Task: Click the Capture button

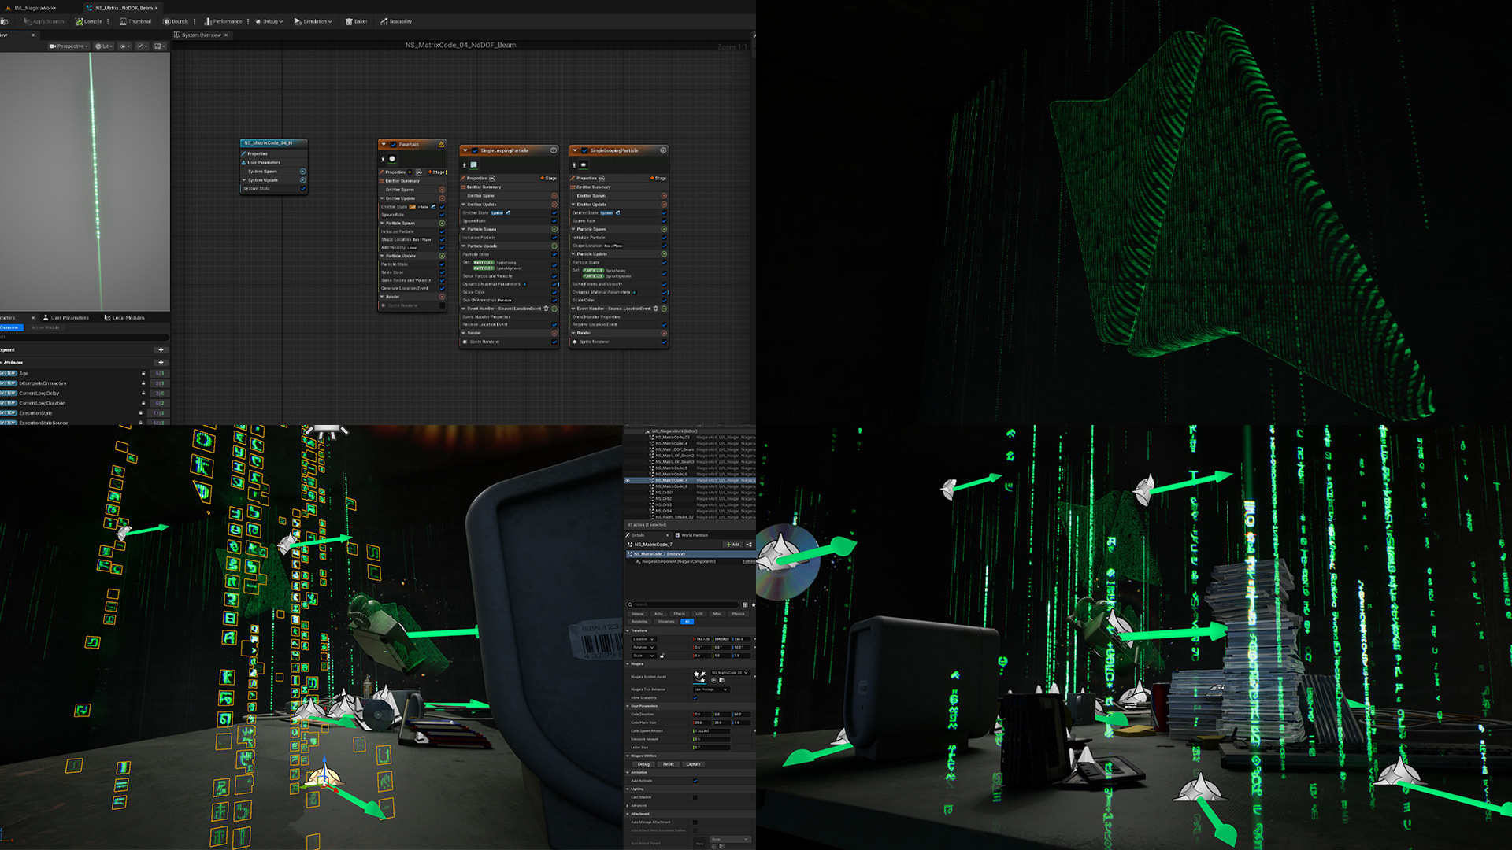Action: 693,764
